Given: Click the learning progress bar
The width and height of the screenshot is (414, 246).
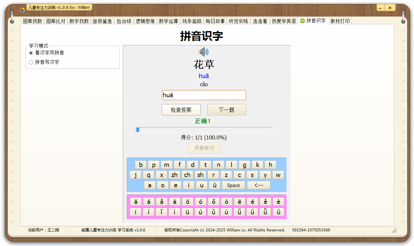Looking at the screenshot, I should (x=204, y=130).
